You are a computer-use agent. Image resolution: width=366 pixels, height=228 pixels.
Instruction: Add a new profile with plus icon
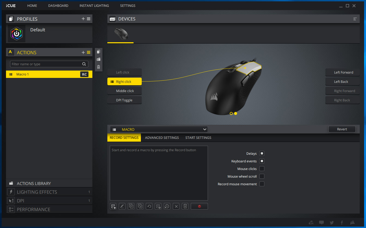83,19
